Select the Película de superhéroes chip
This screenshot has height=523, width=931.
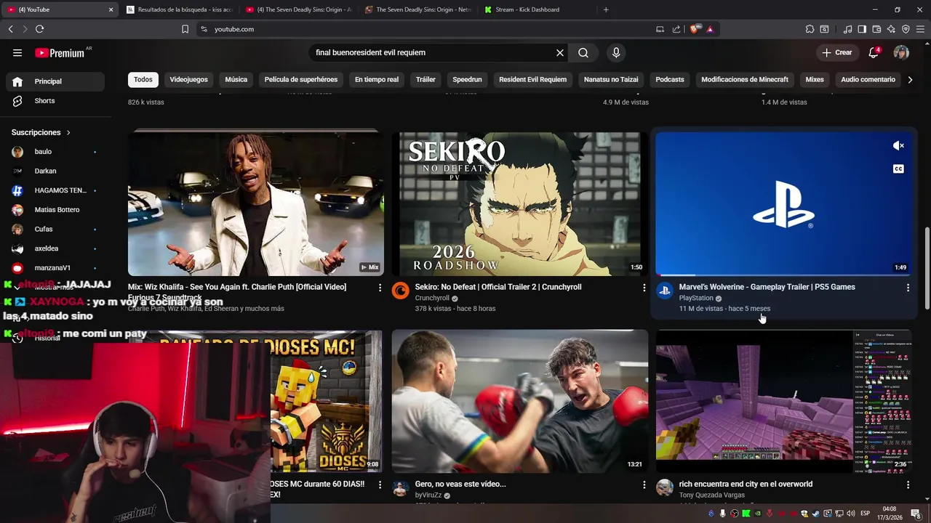click(301, 79)
